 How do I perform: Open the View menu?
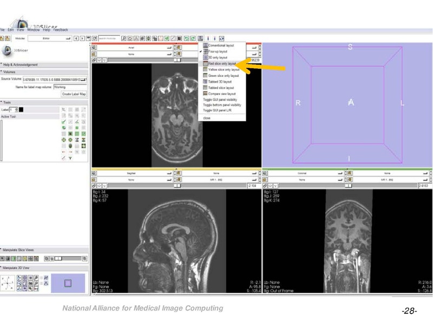pyautogui.click(x=21, y=30)
